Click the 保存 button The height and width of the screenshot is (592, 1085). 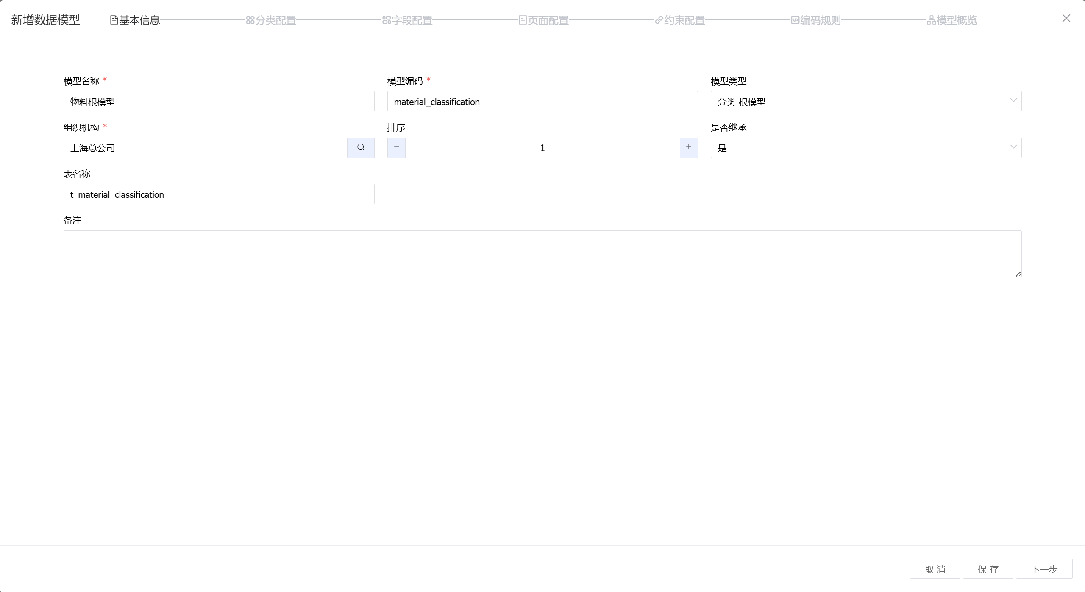click(988, 569)
